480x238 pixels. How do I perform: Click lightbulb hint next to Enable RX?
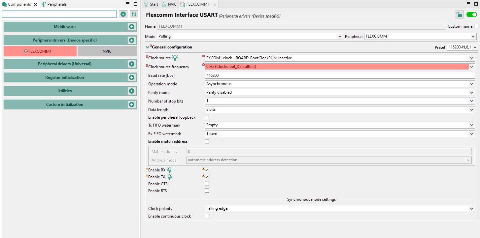tap(170, 170)
